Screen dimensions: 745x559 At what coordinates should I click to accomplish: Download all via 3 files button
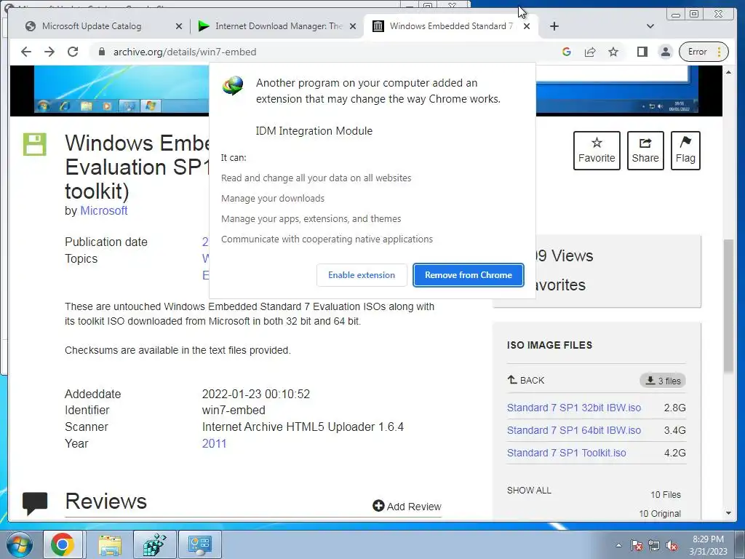pyautogui.click(x=663, y=380)
